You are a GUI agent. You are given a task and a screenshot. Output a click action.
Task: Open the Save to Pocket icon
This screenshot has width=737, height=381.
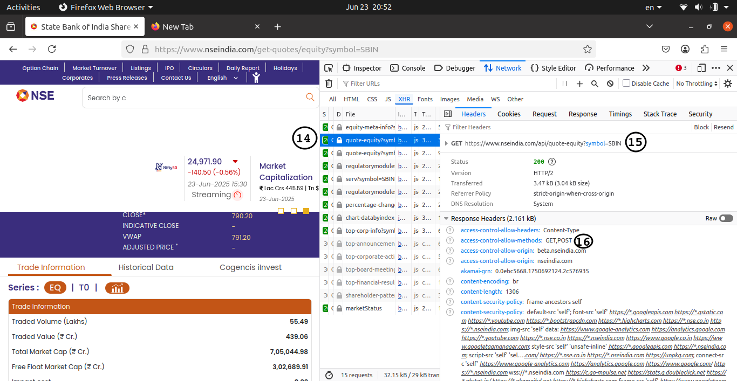(x=666, y=49)
